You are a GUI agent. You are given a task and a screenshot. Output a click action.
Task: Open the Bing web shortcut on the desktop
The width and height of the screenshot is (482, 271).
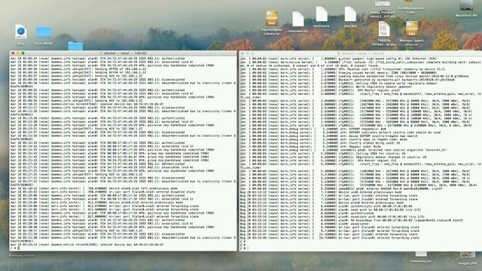[x=21, y=32]
